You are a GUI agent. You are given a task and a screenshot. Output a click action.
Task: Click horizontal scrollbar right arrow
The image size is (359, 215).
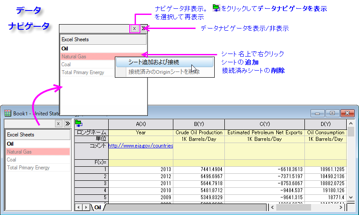point(341,207)
